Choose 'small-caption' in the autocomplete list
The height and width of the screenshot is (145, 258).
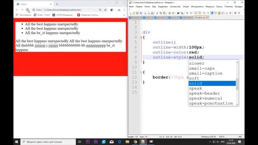point(212,73)
